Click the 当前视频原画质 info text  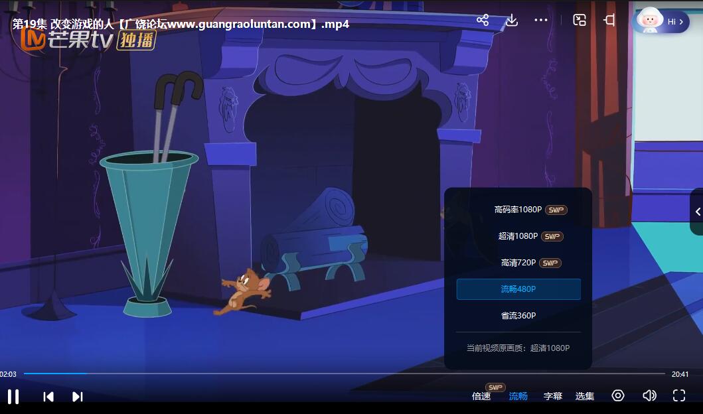coord(518,348)
